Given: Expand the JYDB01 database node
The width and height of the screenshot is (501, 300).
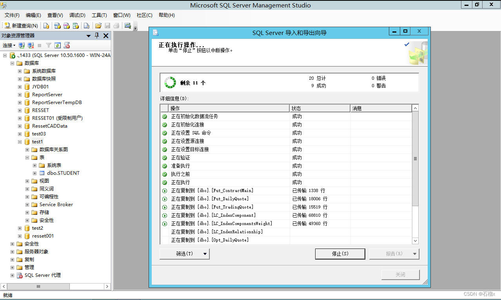Looking at the screenshot, I should coord(20,87).
